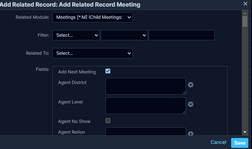Click the scrollbar down arrow

click(245, 132)
